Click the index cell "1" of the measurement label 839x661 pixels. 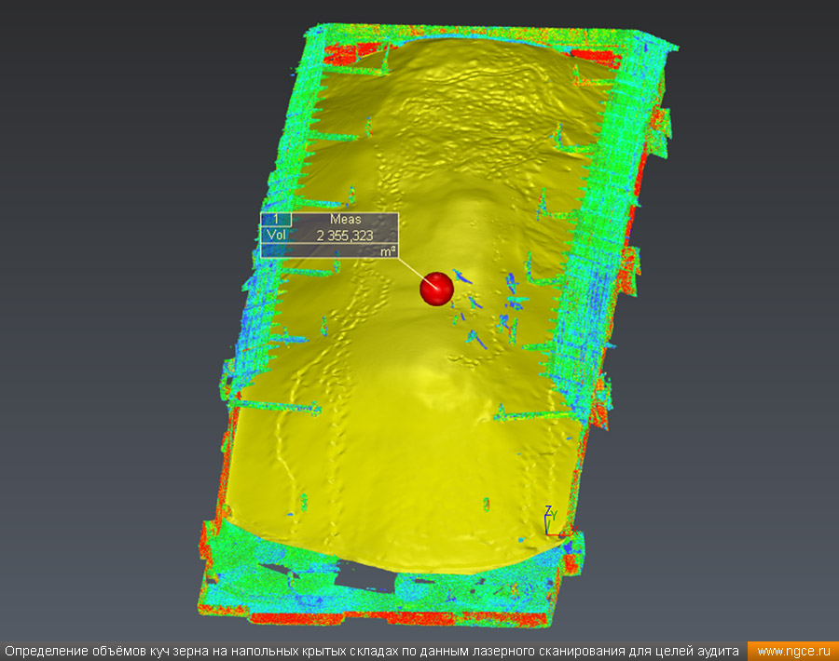276,220
